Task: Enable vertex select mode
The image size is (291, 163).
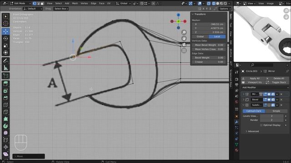Action: tap(35, 3)
